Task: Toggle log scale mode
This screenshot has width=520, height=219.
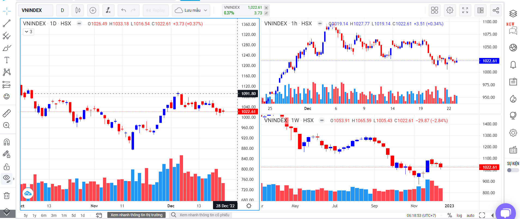Action: (459, 215)
